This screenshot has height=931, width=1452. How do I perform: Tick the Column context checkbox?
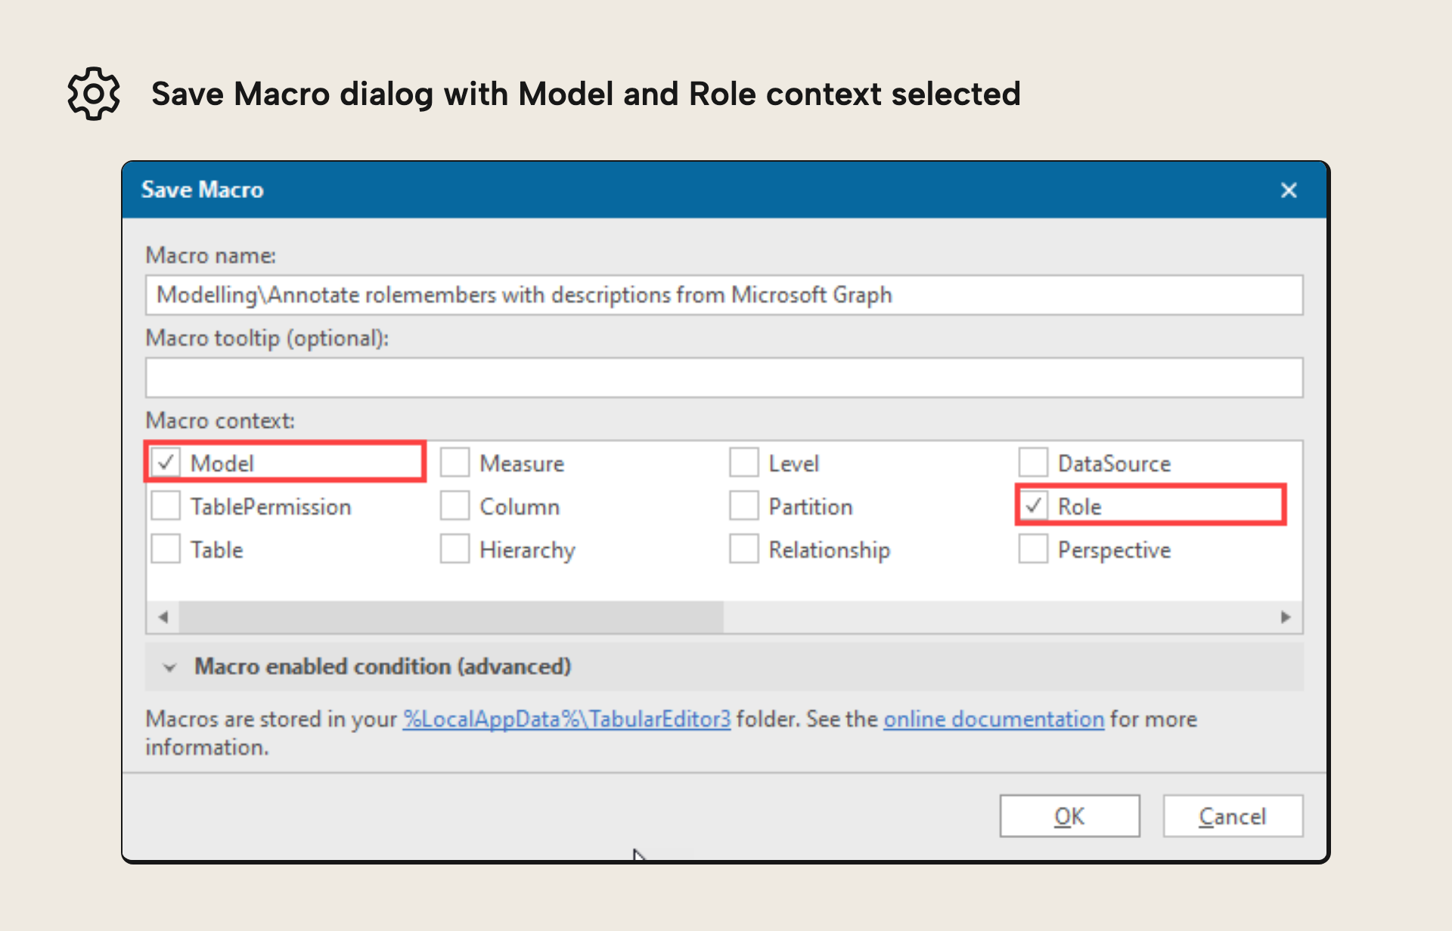(455, 506)
